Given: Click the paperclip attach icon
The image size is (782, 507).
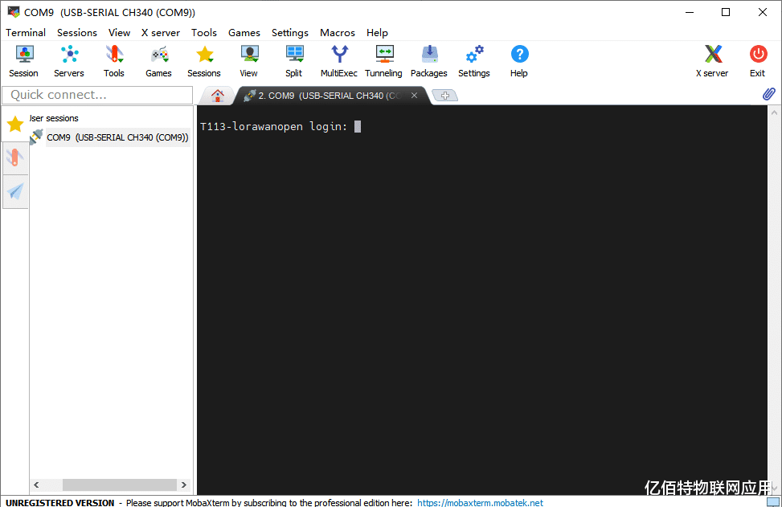Looking at the screenshot, I should coord(768,94).
